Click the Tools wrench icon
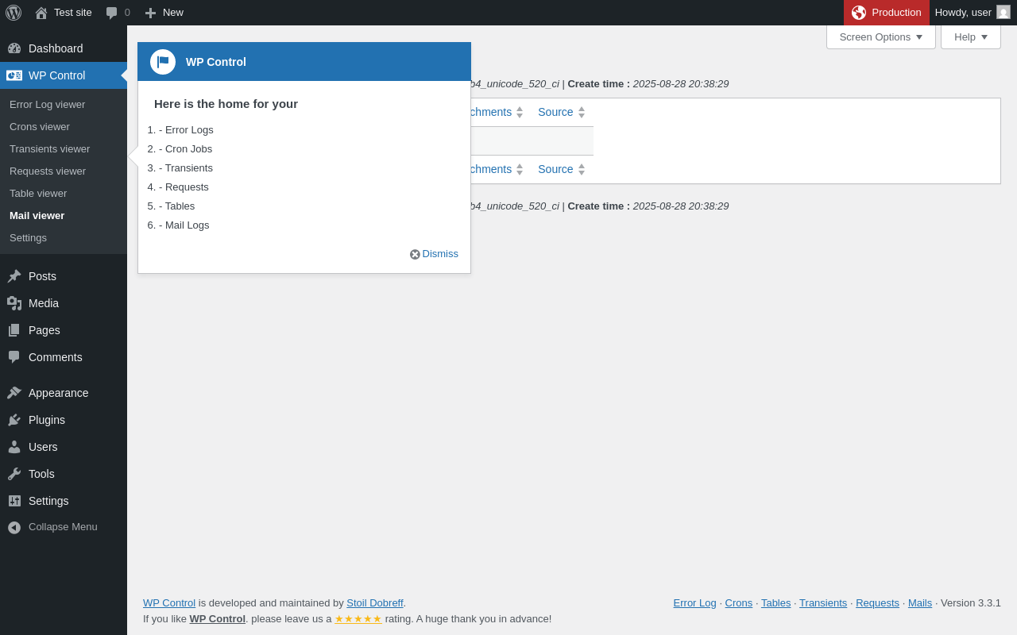This screenshot has height=635, width=1017. [x=14, y=474]
